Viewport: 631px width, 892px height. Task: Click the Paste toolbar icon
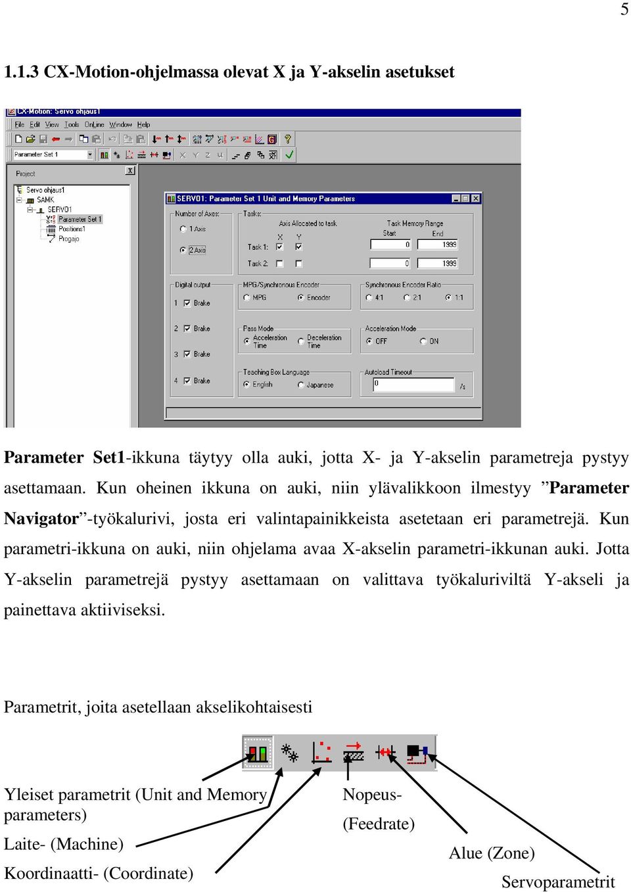(96, 139)
